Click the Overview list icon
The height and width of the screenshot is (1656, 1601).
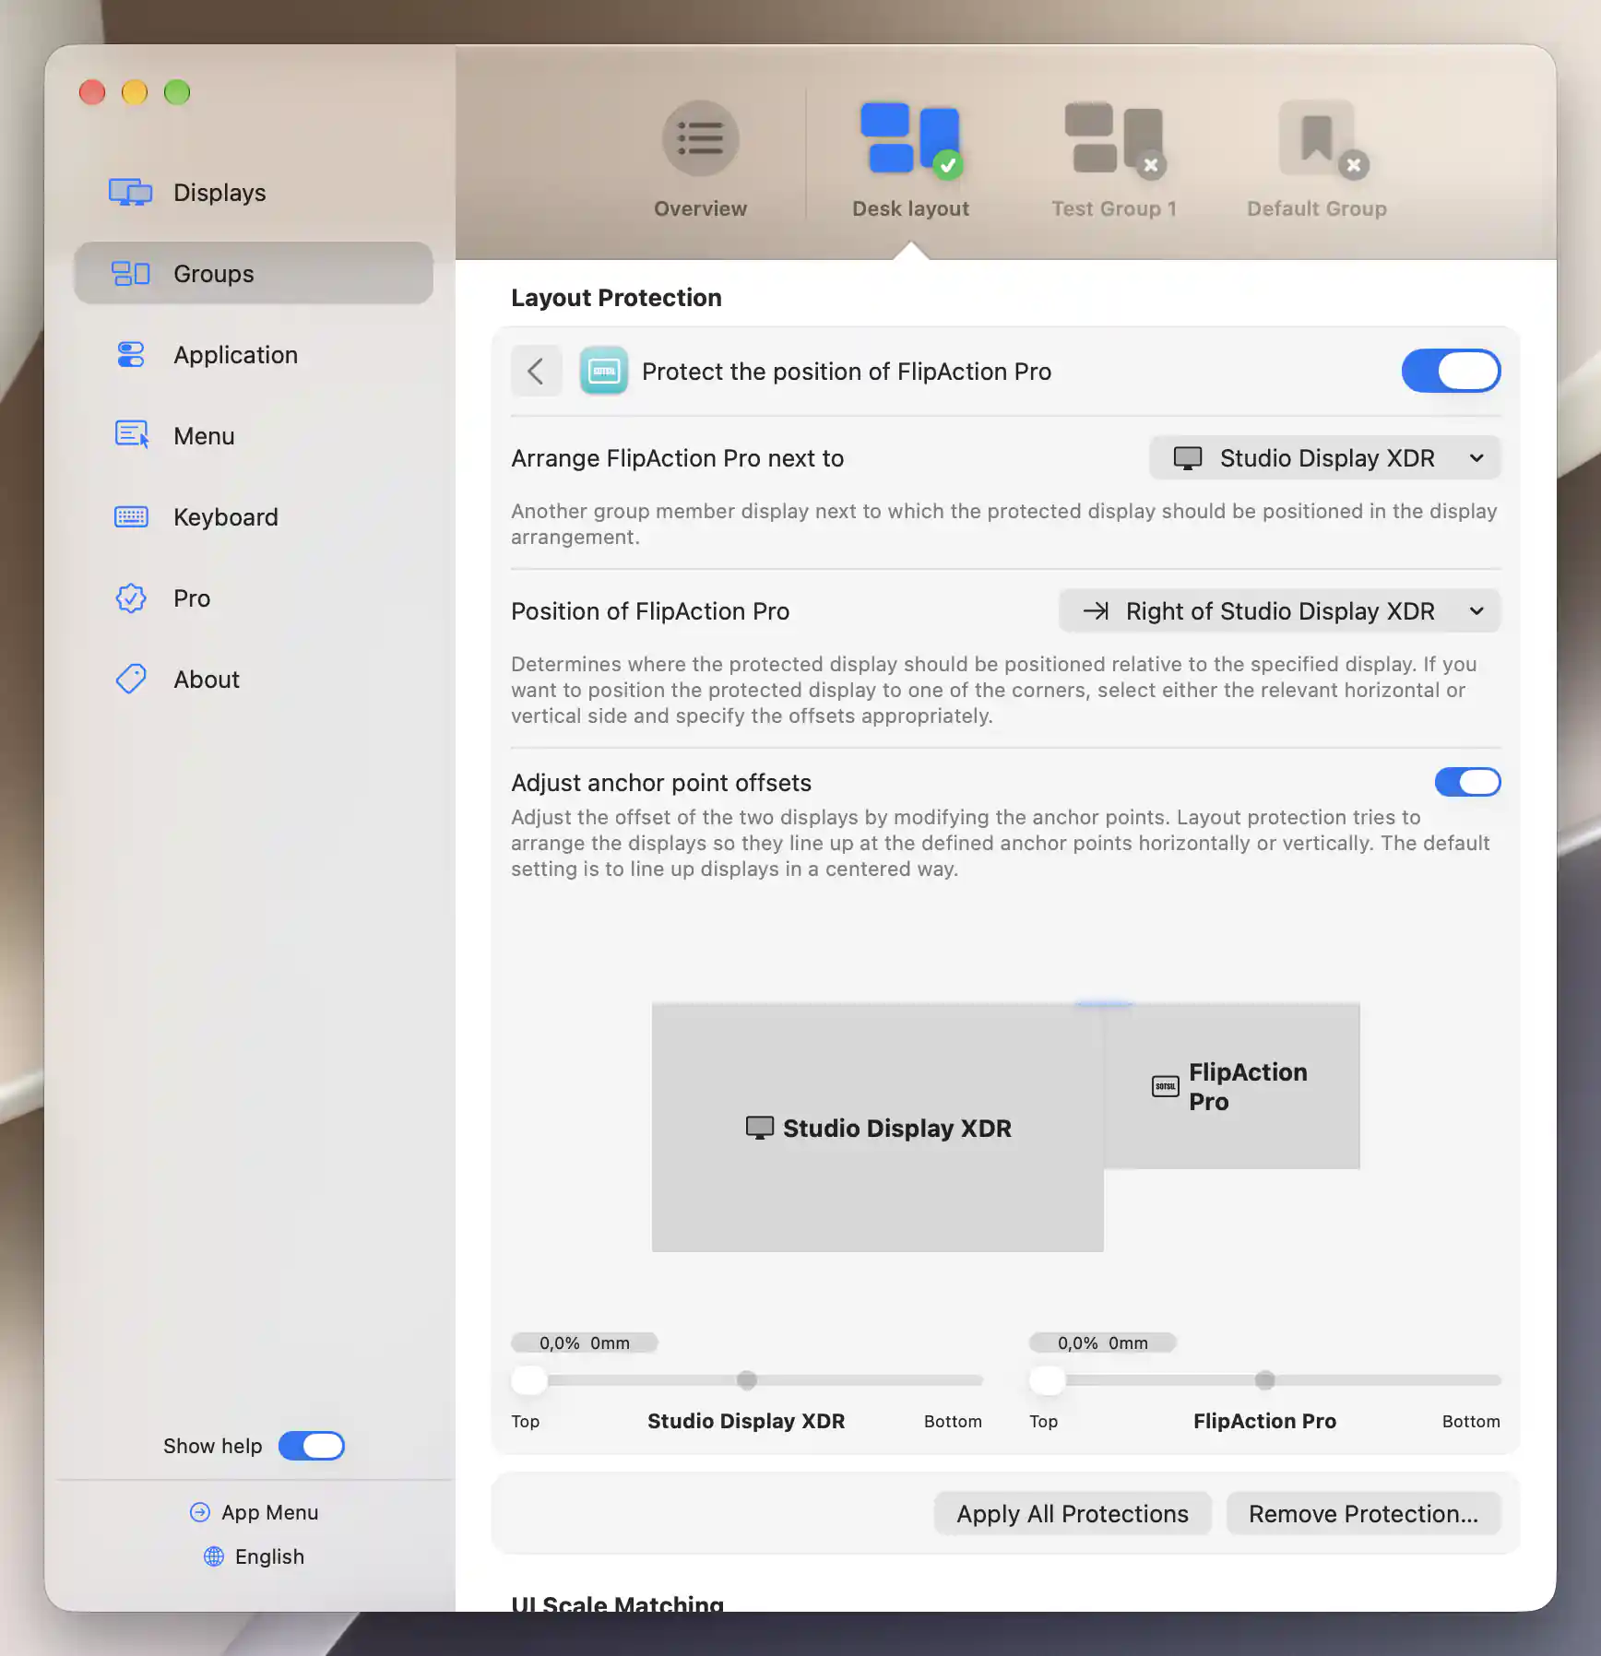(x=700, y=138)
